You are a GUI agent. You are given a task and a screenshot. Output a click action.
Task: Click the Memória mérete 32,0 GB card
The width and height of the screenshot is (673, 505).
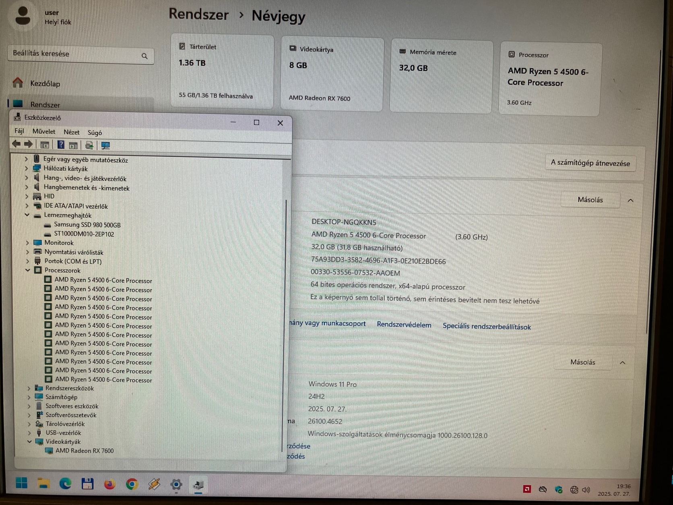[x=441, y=77]
